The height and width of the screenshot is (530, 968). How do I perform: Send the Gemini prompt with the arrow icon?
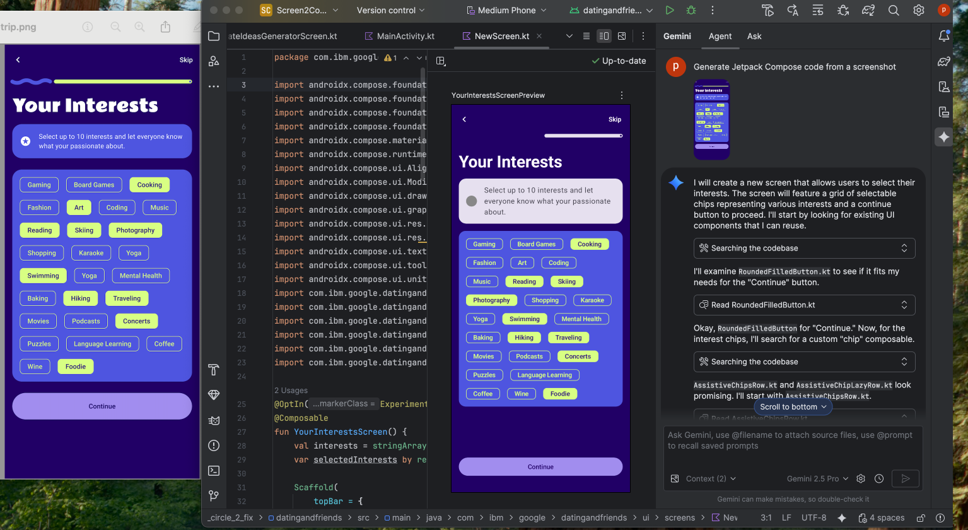tap(906, 478)
